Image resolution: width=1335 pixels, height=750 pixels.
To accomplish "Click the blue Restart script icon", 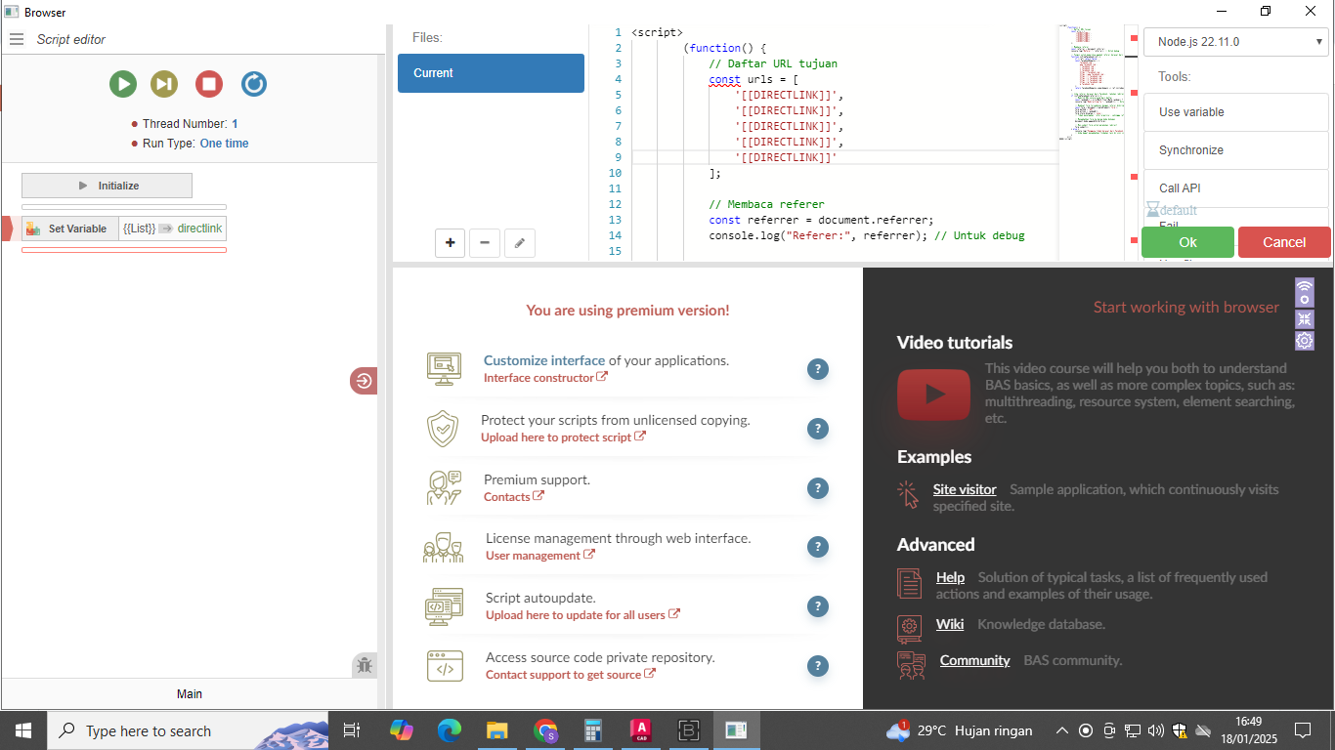I will [x=253, y=84].
